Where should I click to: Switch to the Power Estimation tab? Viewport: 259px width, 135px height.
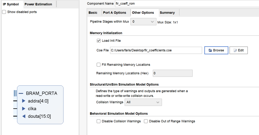click(38, 4)
